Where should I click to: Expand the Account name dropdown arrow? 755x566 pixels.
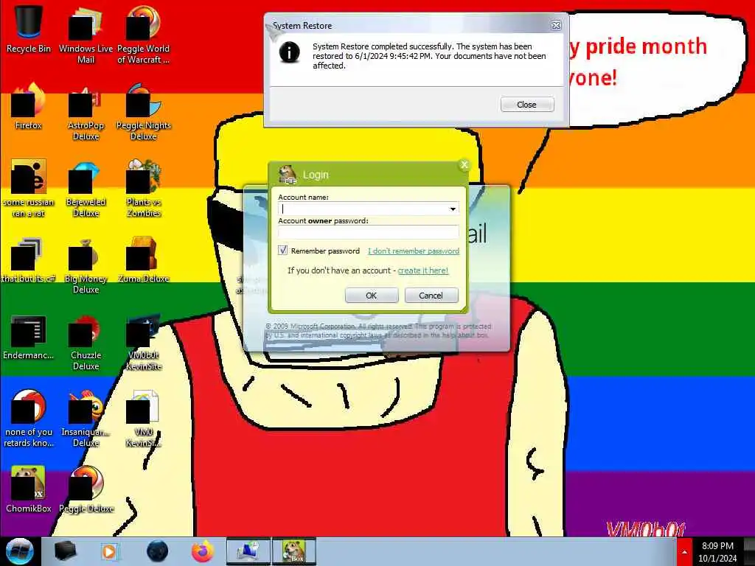pos(453,209)
